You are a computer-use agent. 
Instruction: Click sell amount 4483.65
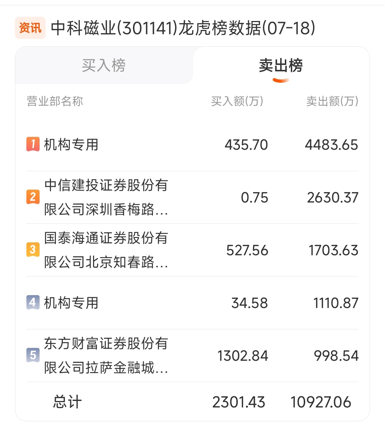coord(331,145)
